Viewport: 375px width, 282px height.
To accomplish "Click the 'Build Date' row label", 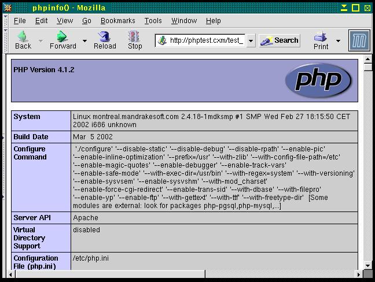I will (x=31, y=137).
